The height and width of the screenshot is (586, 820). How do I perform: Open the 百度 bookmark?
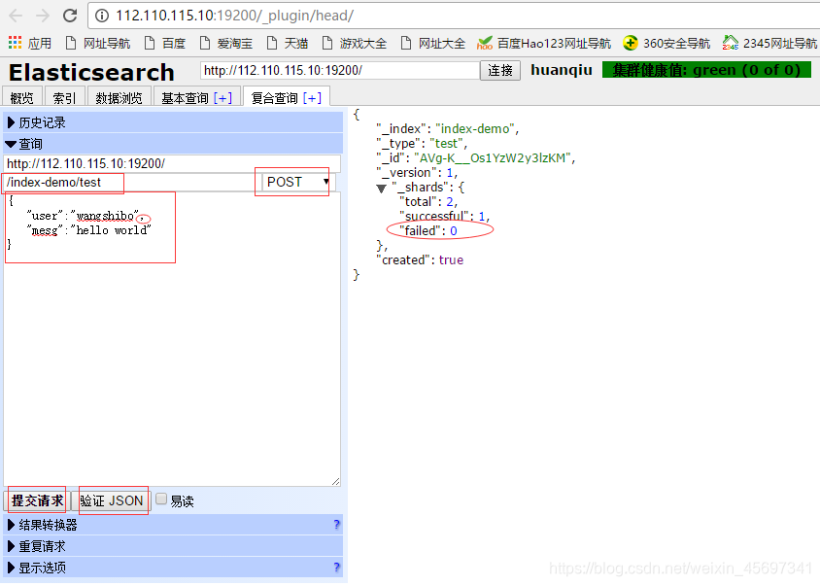tap(165, 43)
